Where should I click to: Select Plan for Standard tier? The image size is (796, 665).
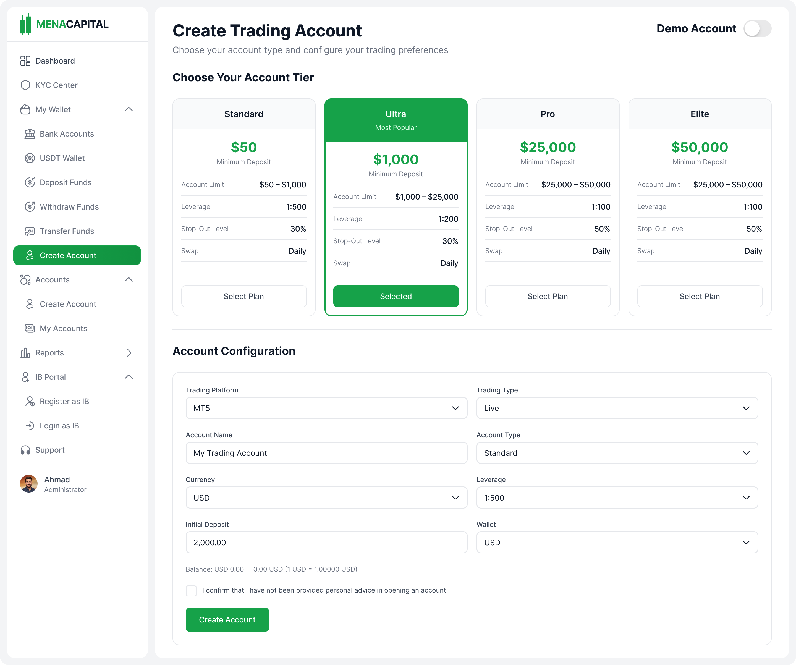click(244, 297)
